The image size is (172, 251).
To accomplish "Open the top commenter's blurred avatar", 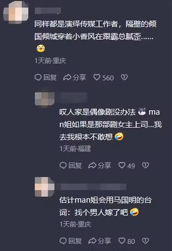I will [16, 12].
